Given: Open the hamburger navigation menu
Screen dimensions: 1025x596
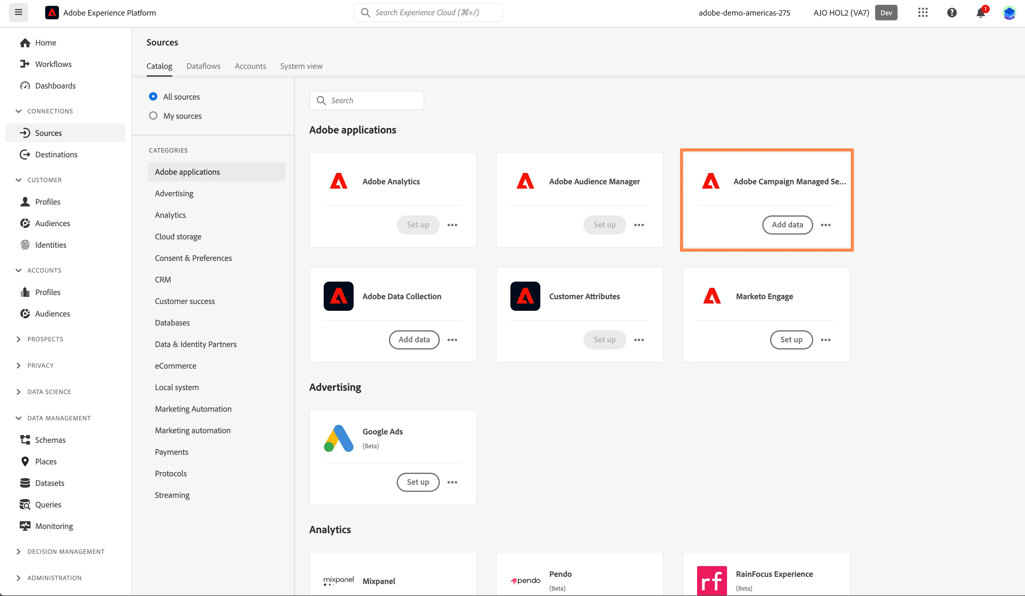Looking at the screenshot, I should click(18, 12).
